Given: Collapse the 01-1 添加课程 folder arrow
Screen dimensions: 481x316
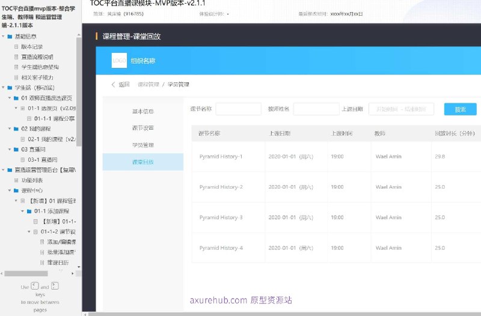Looking at the screenshot, I should 22,211.
